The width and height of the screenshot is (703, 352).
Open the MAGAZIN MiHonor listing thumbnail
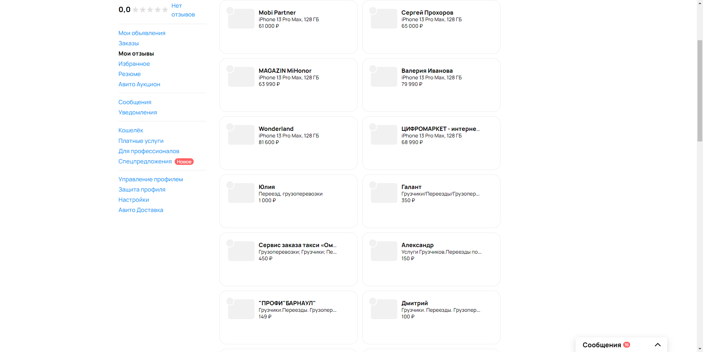click(241, 77)
